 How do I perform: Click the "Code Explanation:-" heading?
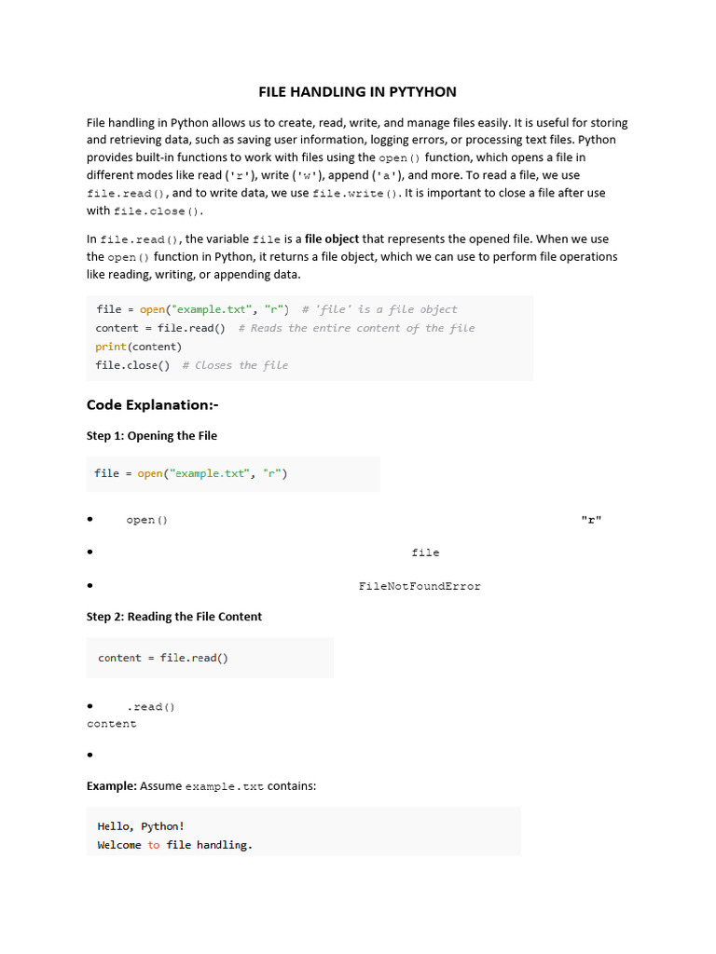(x=152, y=404)
